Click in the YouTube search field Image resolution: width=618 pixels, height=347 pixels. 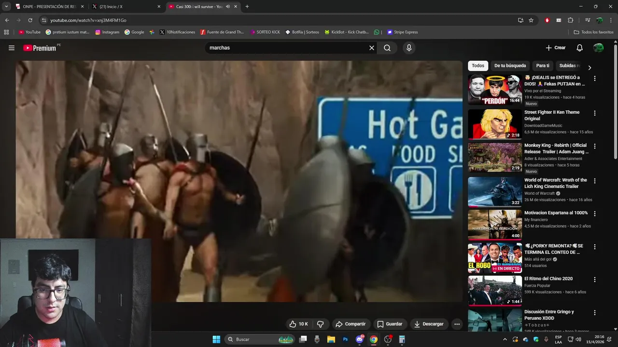(287, 48)
